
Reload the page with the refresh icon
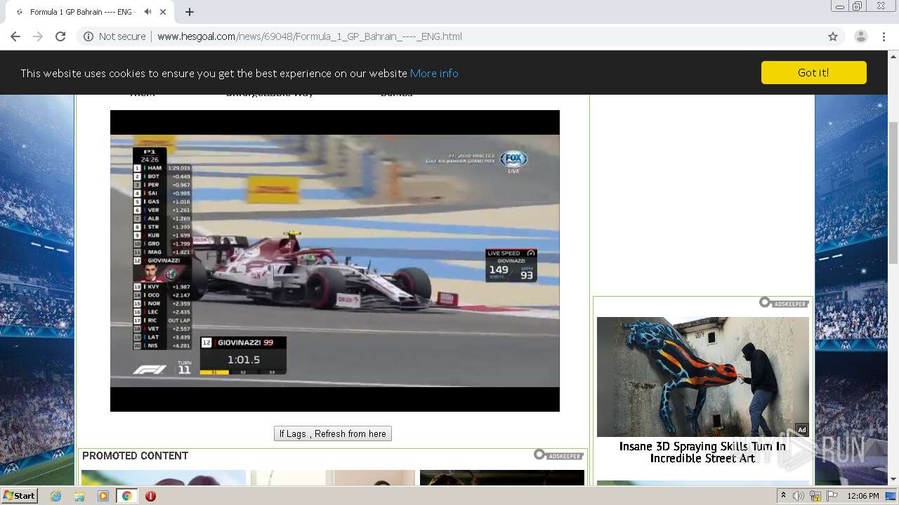[x=60, y=36]
